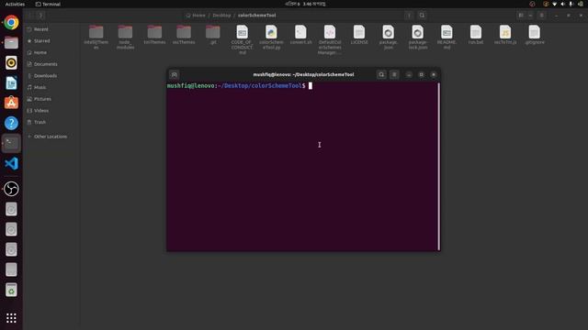
Task: Select the .gitignore file
Action: (x=535, y=35)
